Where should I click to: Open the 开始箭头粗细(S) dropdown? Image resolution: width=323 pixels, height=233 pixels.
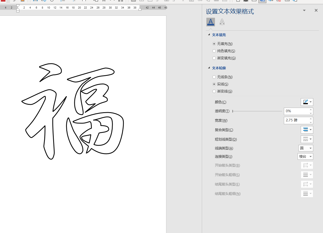click(307, 175)
